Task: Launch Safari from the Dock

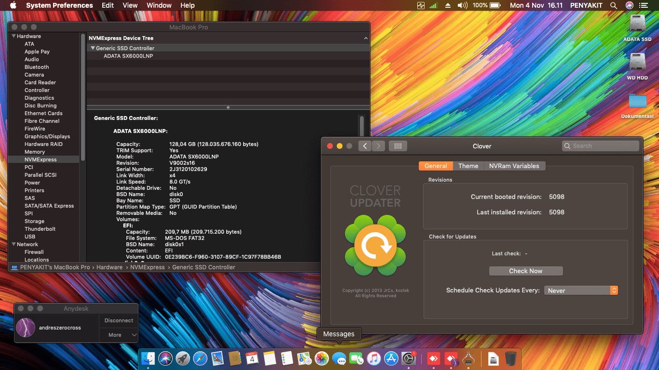Action: click(x=200, y=359)
